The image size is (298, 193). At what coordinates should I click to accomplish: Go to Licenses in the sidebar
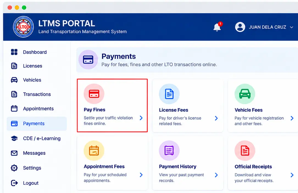32,66
